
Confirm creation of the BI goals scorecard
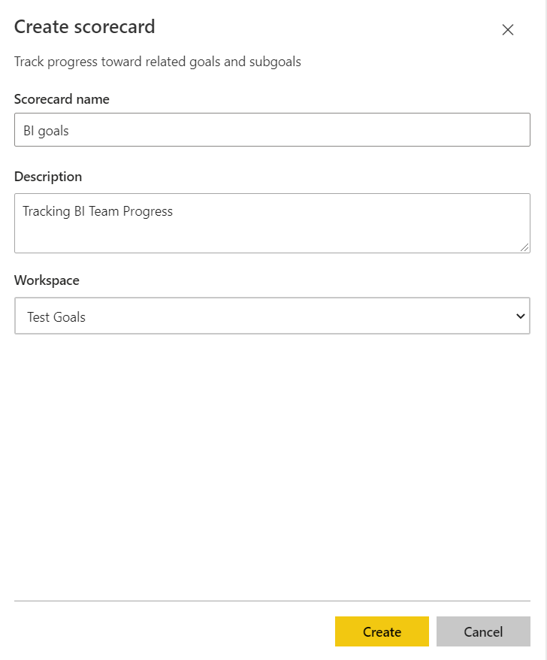tap(382, 631)
